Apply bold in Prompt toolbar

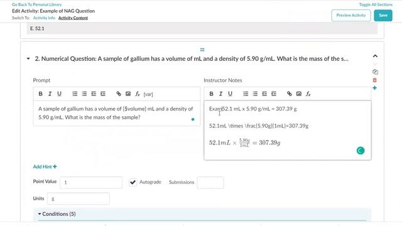tap(40, 94)
